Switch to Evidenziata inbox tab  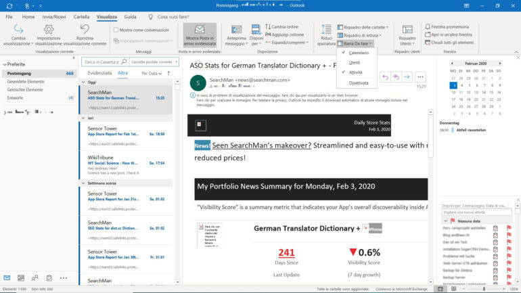click(99, 73)
